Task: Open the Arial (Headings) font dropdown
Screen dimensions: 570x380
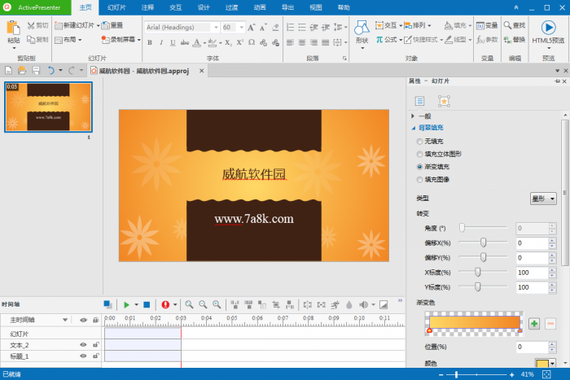Action: [181, 27]
